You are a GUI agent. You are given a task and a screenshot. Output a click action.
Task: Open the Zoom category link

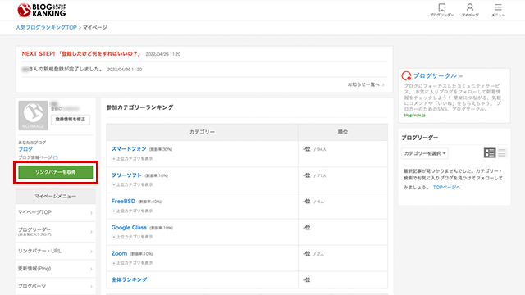[119, 253]
